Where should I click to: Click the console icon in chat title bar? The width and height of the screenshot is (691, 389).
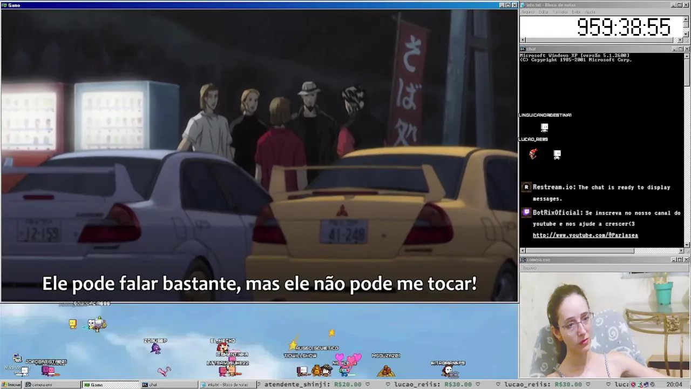pyautogui.click(x=523, y=49)
